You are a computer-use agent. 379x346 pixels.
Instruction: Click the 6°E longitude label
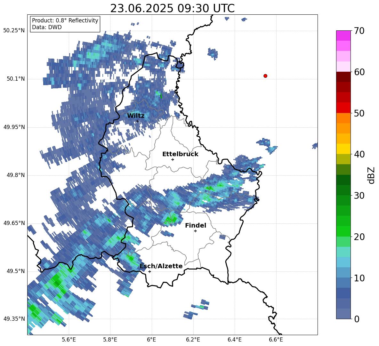click(x=151, y=340)
